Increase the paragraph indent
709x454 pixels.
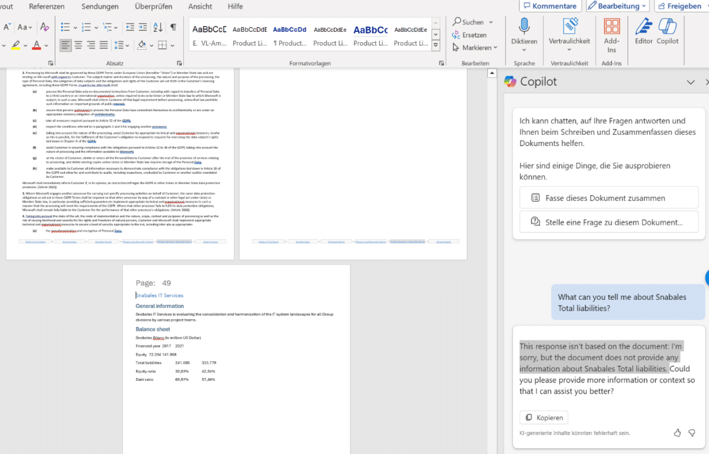click(x=144, y=27)
